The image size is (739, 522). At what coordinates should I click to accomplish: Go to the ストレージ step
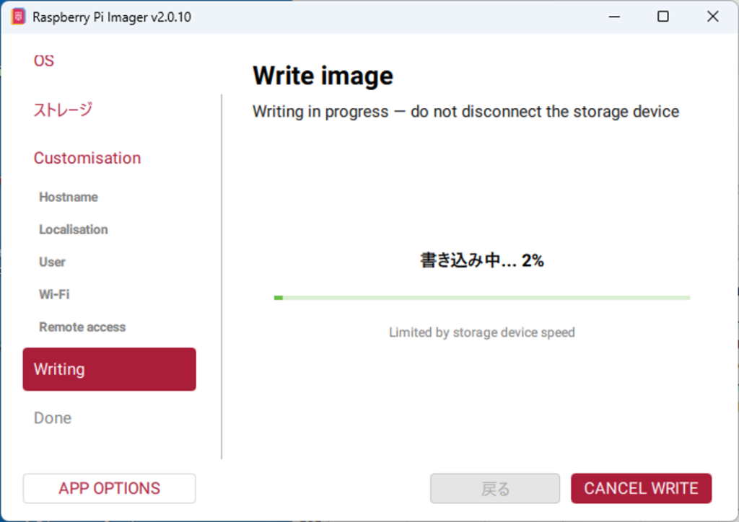pyautogui.click(x=63, y=109)
